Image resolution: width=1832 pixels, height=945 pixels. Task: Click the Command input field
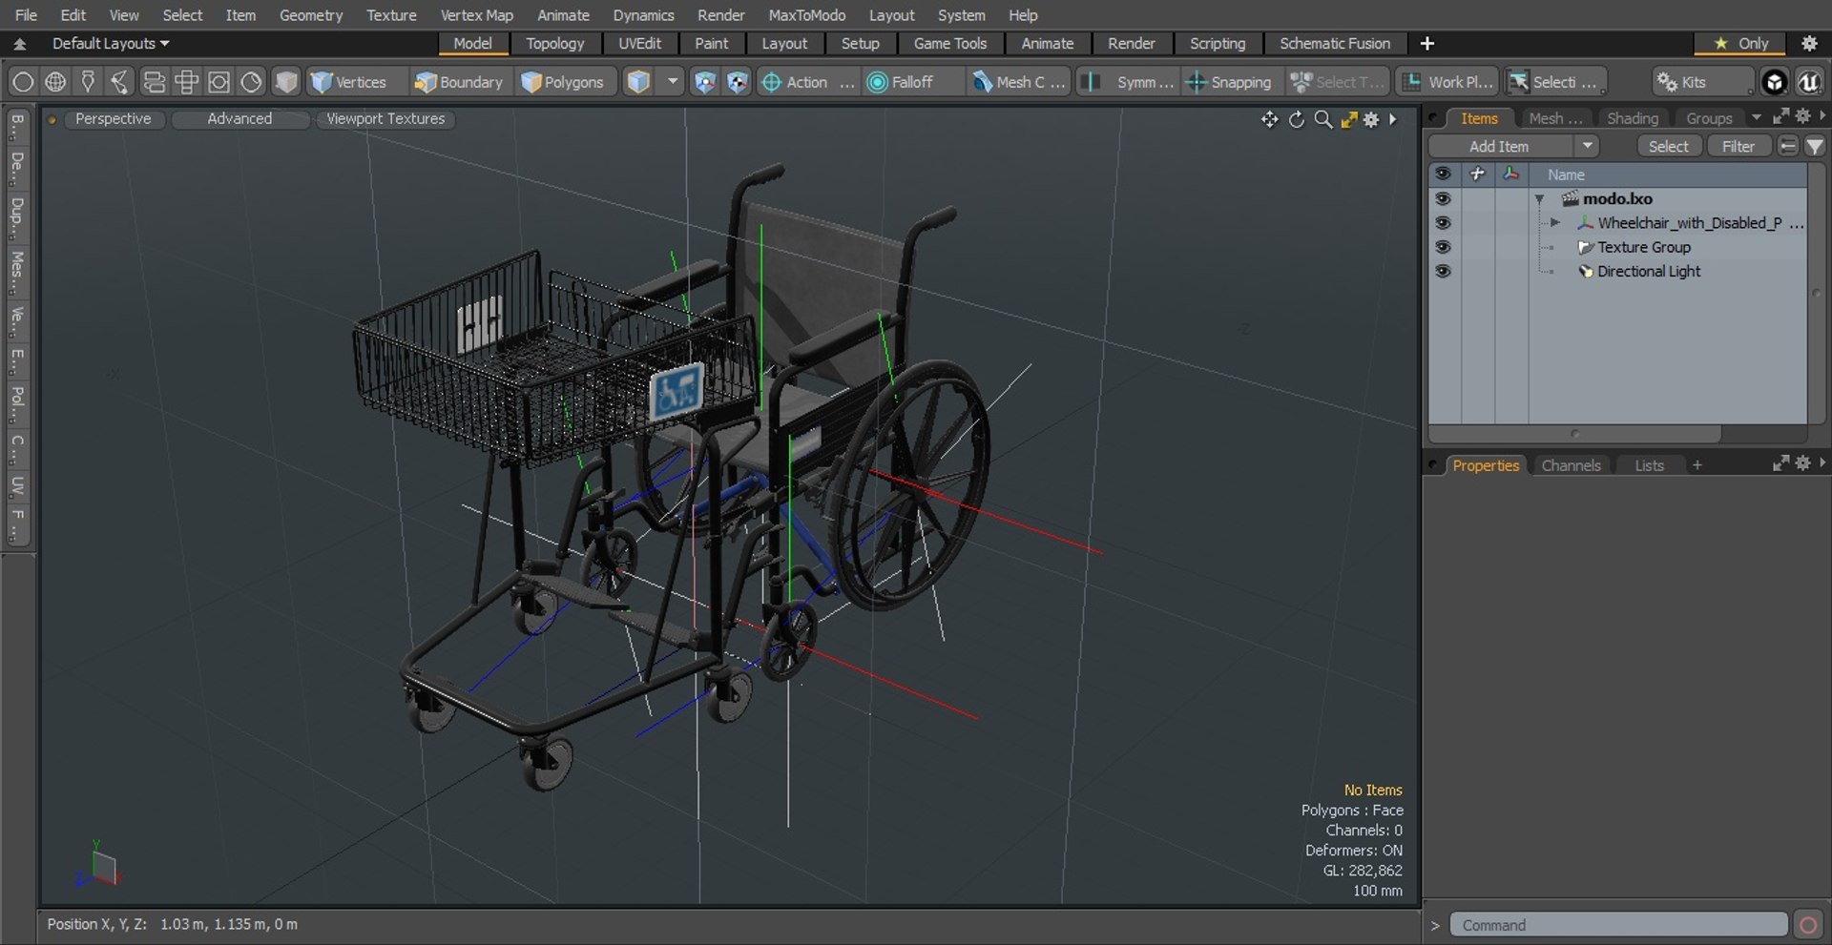[x=1618, y=925]
